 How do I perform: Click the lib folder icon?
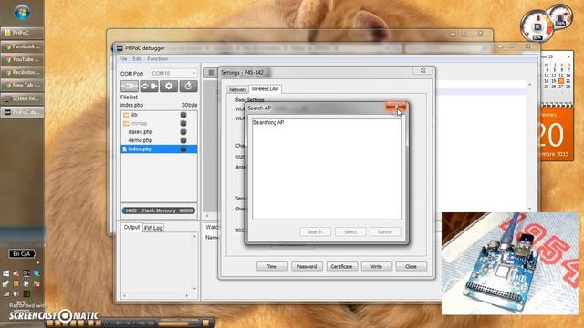click(126, 115)
